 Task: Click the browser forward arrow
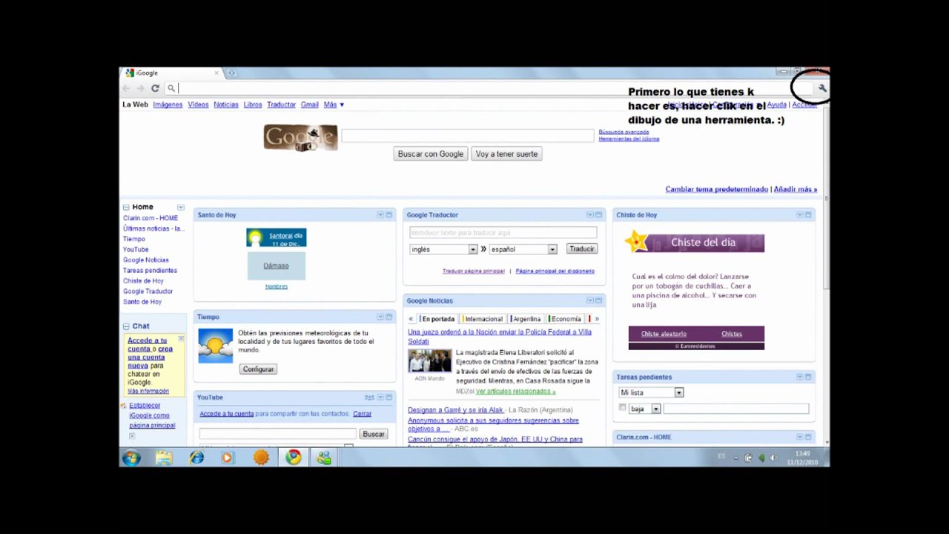click(x=140, y=88)
